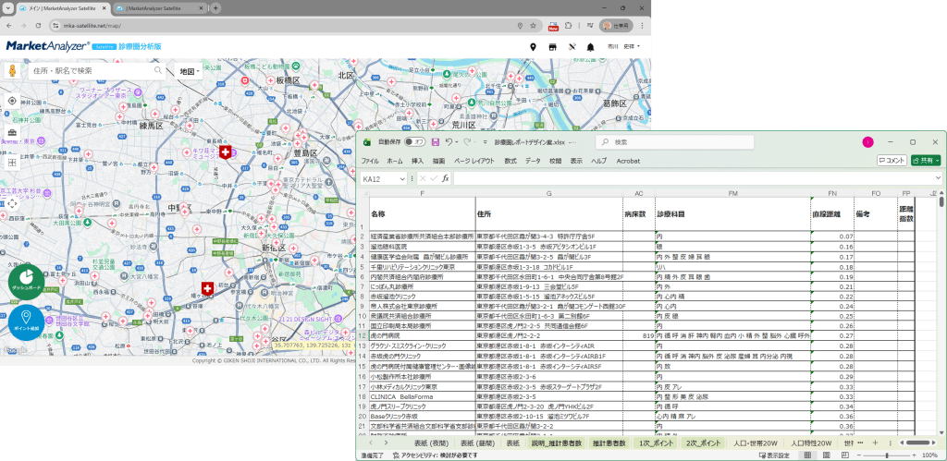Click the Pegman street view icon on map
The height and width of the screenshot is (461, 947).
coord(12,70)
